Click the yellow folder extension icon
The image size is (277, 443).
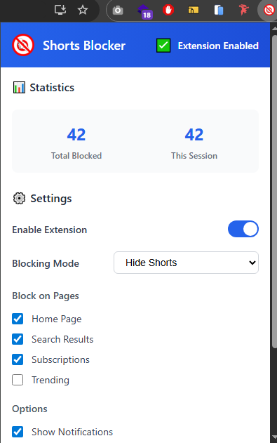click(194, 10)
